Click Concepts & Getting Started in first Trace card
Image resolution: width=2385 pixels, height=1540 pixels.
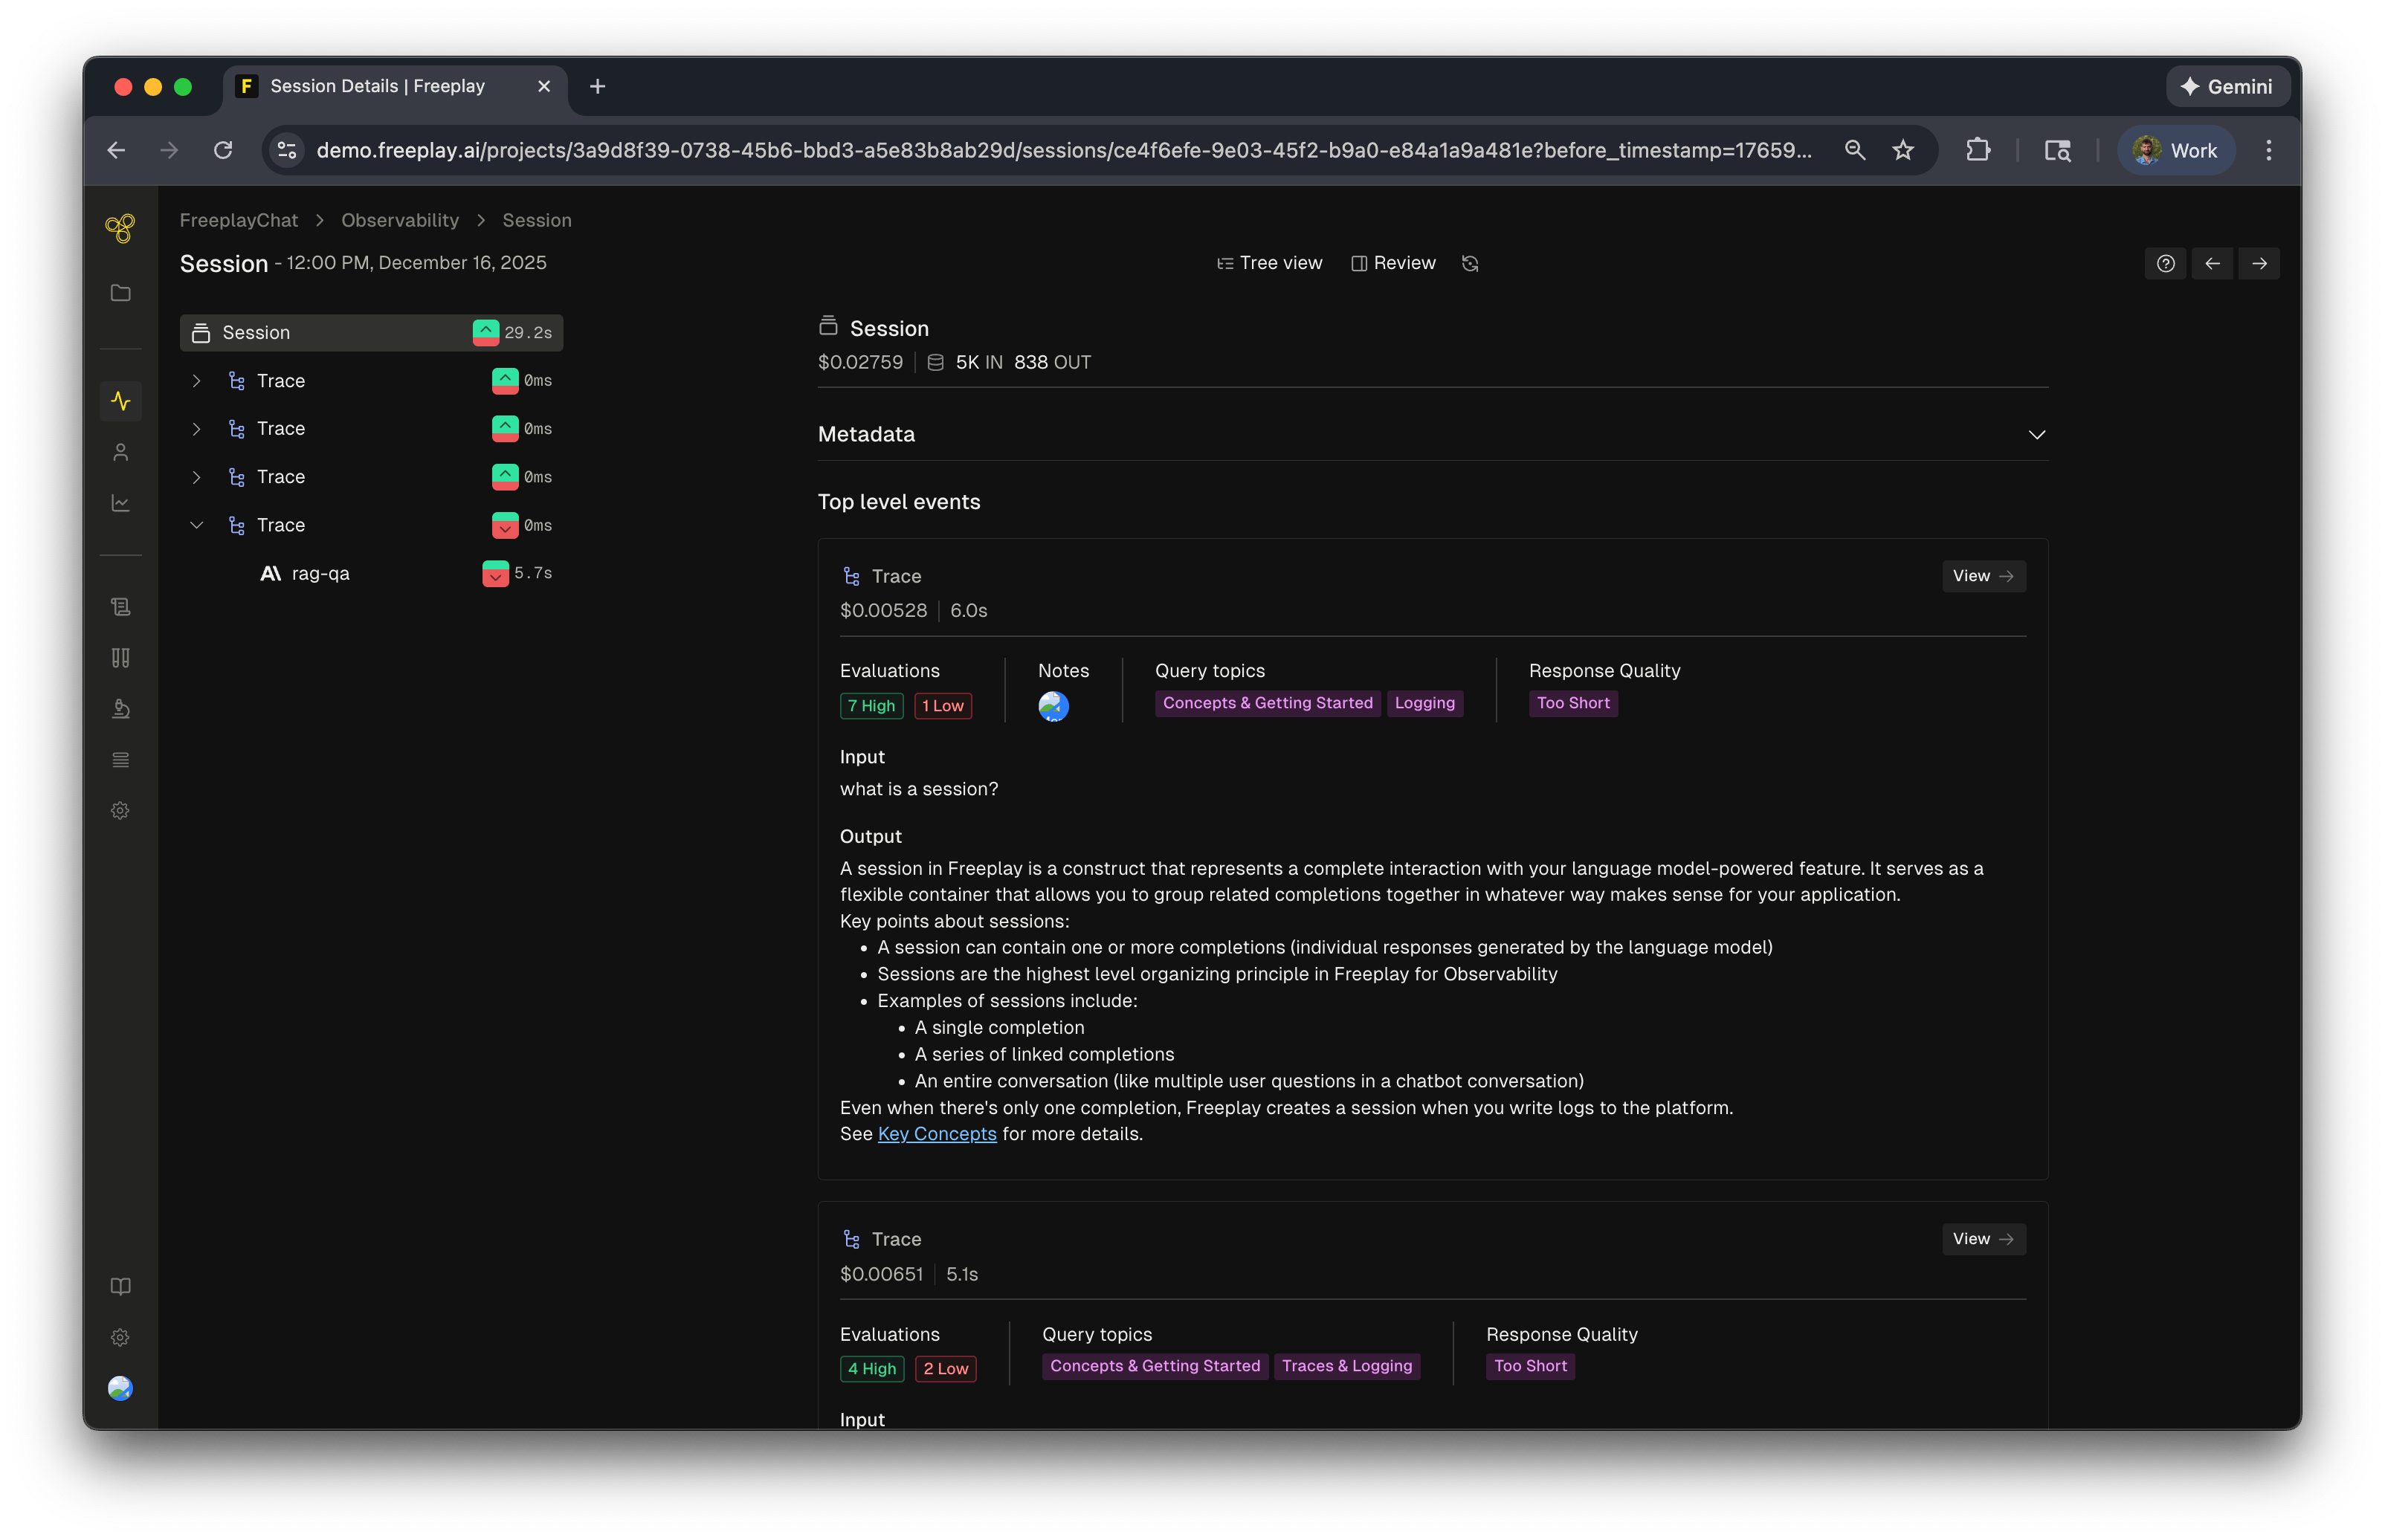(1267, 703)
